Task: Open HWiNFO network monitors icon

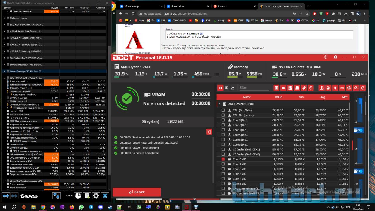Action: (x=56, y=196)
